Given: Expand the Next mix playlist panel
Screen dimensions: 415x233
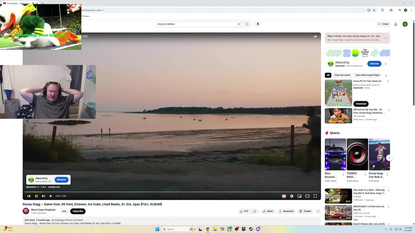Looking at the screenshot, I should [x=385, y=38].
